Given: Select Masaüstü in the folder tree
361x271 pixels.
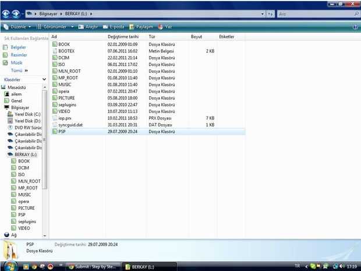Looking at the screenshot, I should (x=16, y=87).
